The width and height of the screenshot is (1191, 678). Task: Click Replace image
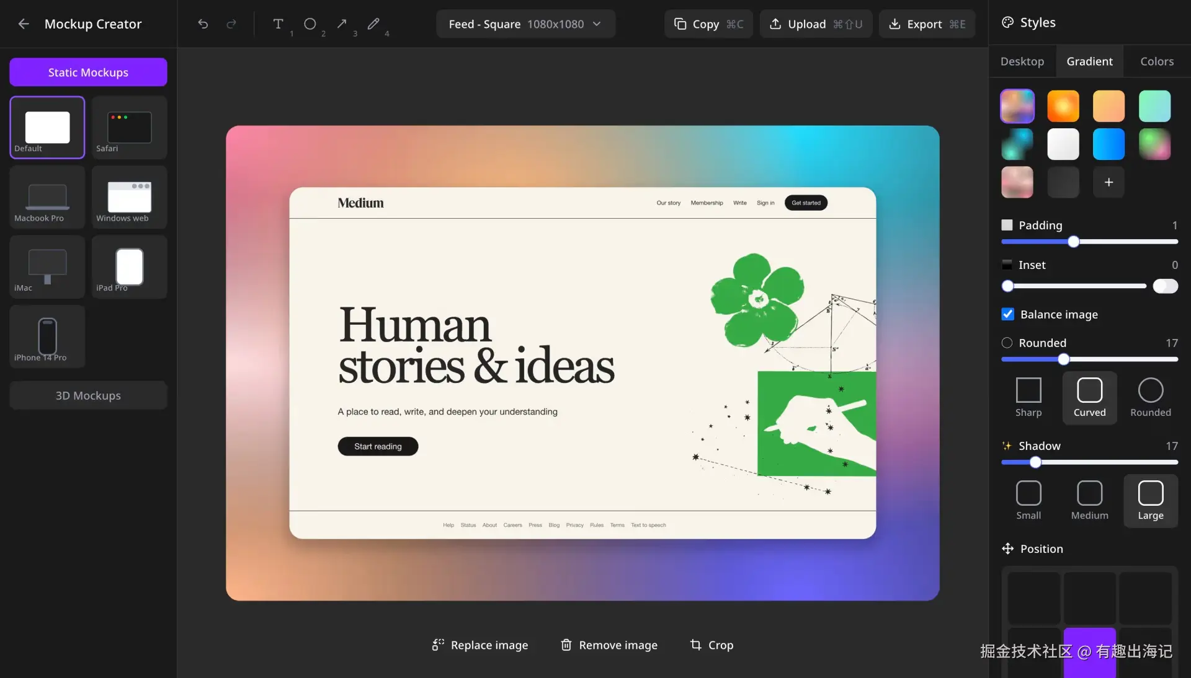[480, 645]
